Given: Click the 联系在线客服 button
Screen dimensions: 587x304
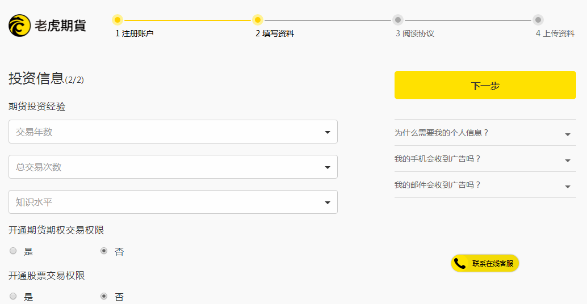Looking at the screenshot, I should 485,264.
